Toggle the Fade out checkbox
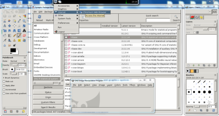The width and height of the screenshot is (219, 116). [x=4, y=82]
